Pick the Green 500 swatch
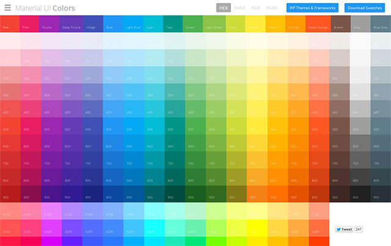The height and width of the screenshot is (246, 391). coord(195,126)
